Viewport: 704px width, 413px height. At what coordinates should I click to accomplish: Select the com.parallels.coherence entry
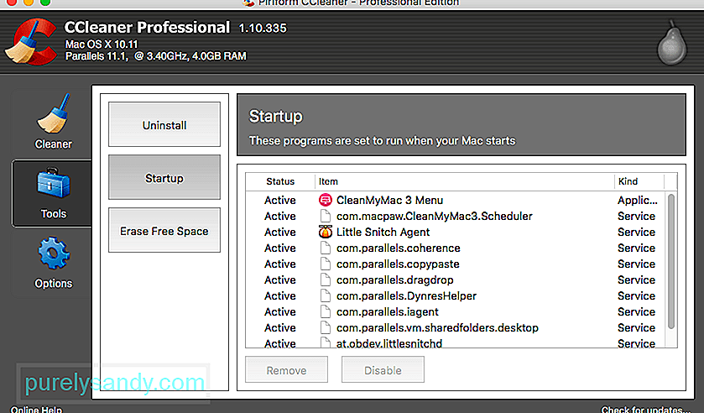click(x=456, y=248)
